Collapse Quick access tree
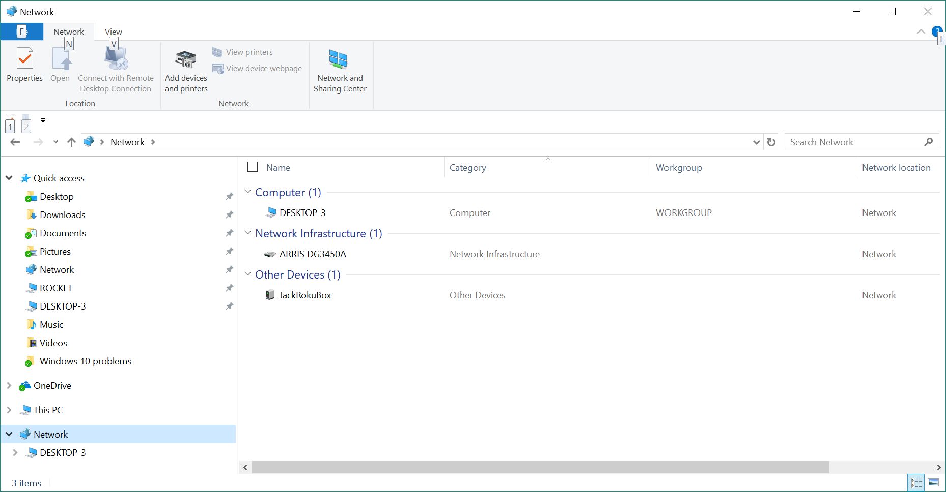The width and height of the screenshot is (946, 492). 9,178
